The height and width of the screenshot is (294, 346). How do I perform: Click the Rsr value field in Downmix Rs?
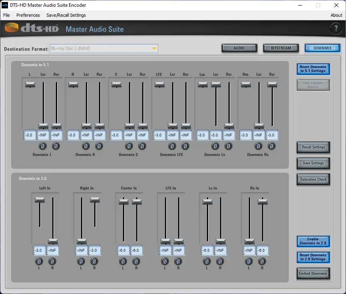pos(272,135)
